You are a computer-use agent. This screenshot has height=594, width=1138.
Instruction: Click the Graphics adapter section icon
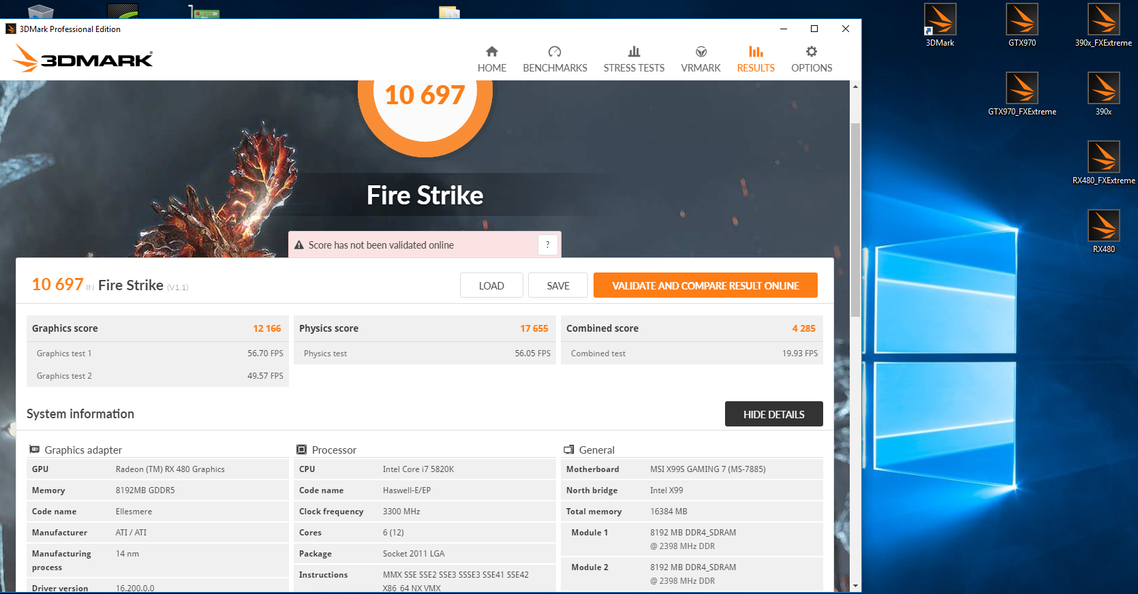click(x=34, y=450)
